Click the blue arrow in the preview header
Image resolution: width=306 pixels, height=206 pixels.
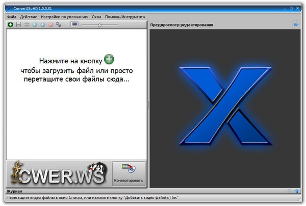(296, 24)
